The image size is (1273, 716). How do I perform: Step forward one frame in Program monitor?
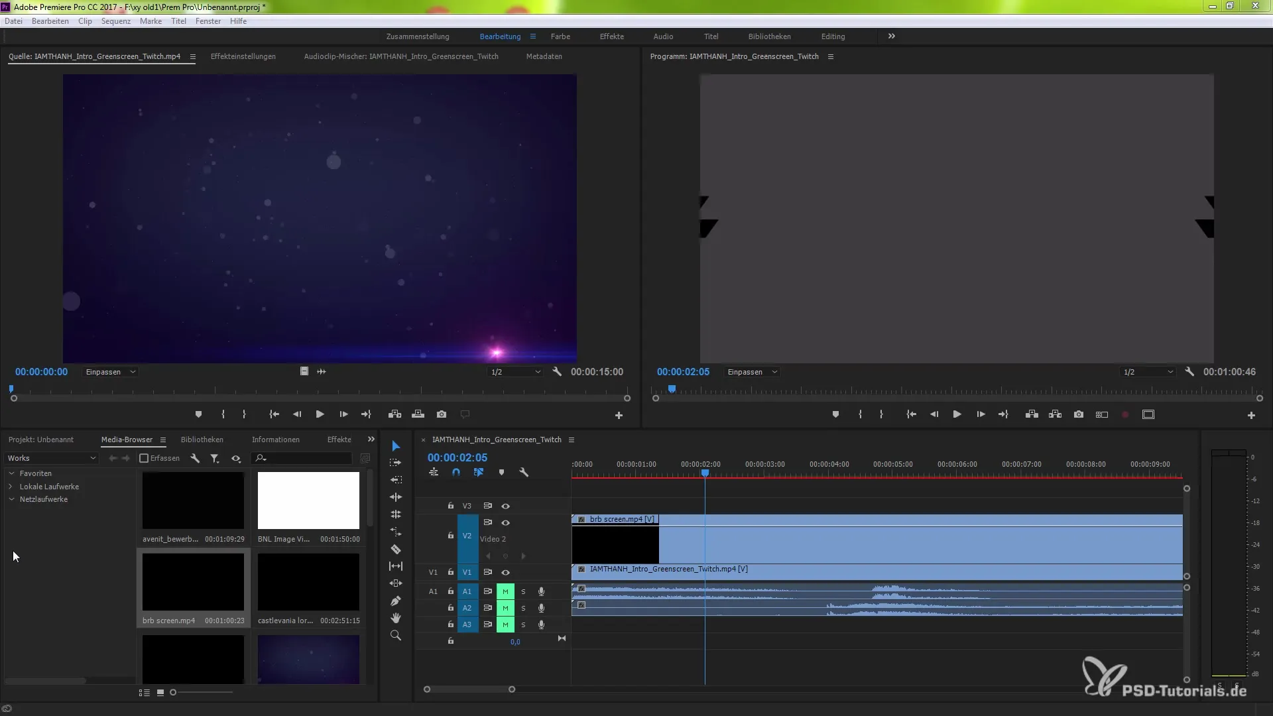click(x=981, y=414)
